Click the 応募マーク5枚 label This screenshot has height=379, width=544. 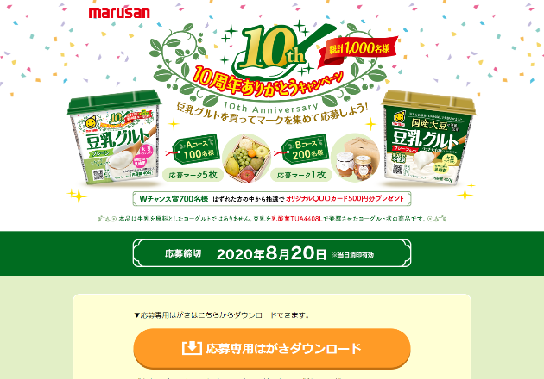tap(193, 175)
